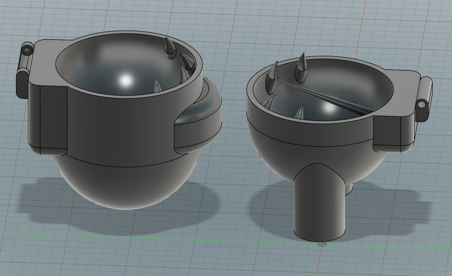
Task: Click the origin point marker on the grid
Action: click(322, 245)
